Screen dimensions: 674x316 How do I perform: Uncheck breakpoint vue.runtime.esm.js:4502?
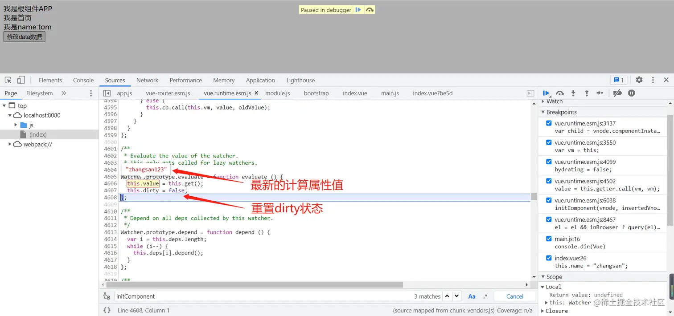549,181
